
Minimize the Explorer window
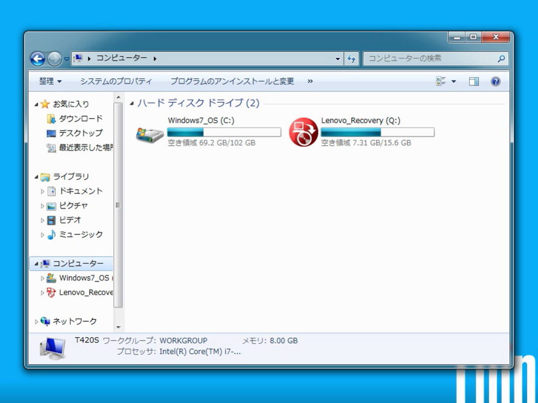[x=457, y=37]
